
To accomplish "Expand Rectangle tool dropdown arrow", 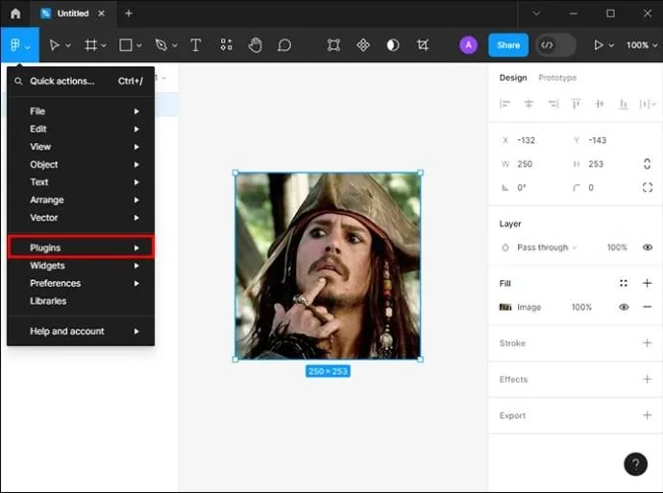I will (139, 46).
